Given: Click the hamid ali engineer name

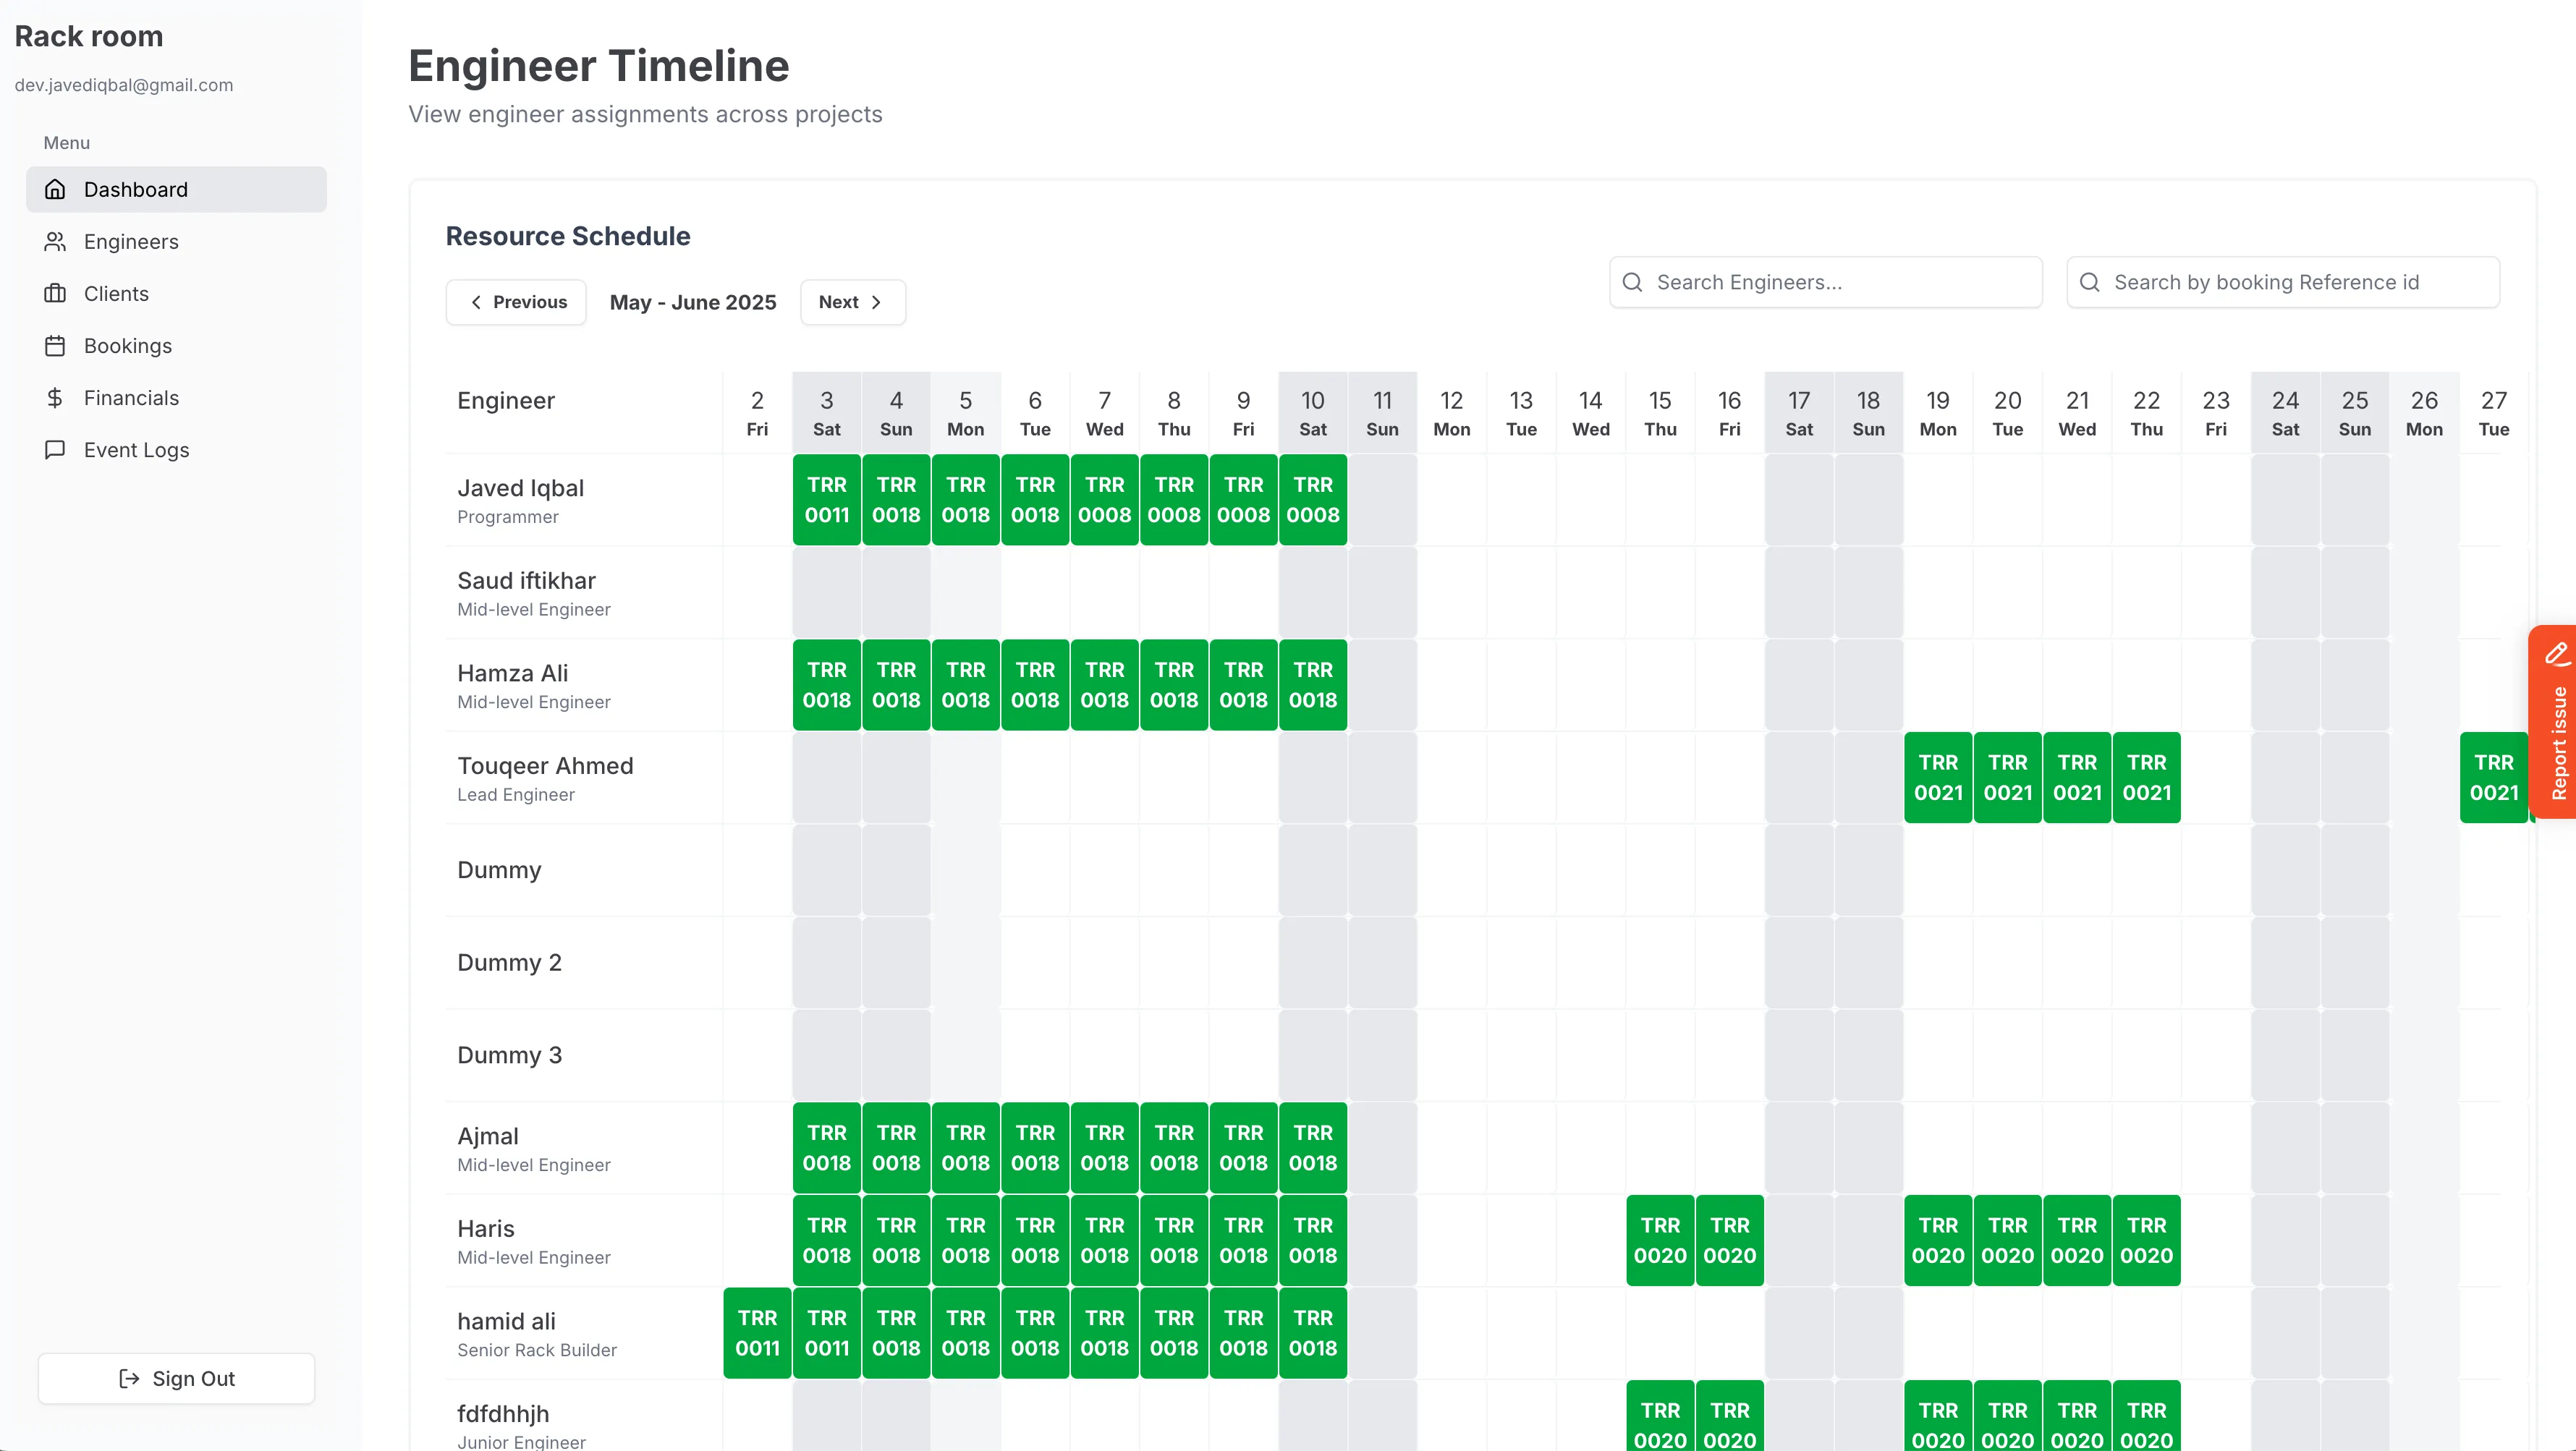Looking at the screenshot, I should [x=506, y=1321].
